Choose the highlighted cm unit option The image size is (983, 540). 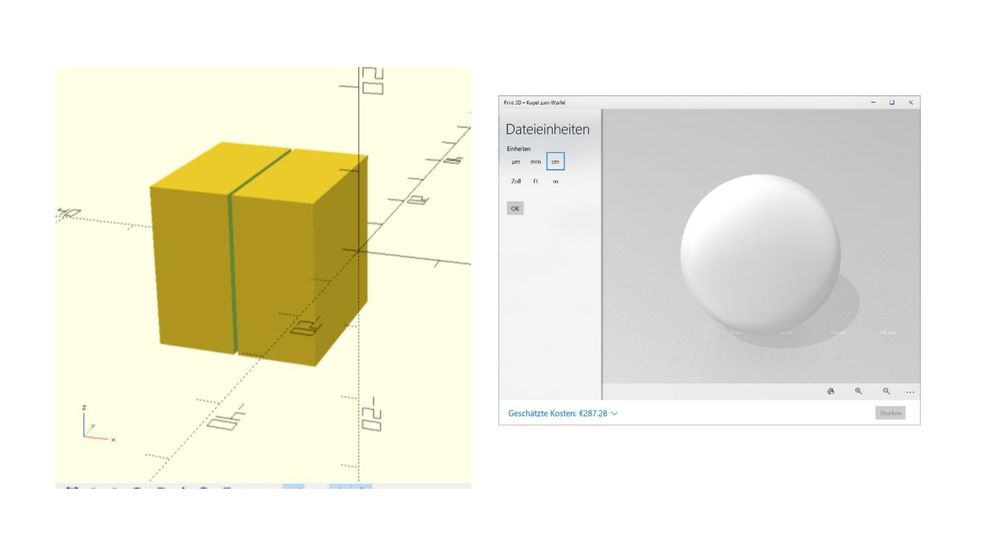pos(556,162)
